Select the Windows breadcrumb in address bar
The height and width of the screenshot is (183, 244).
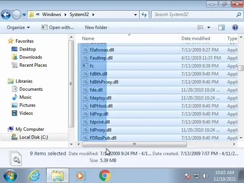52,14
